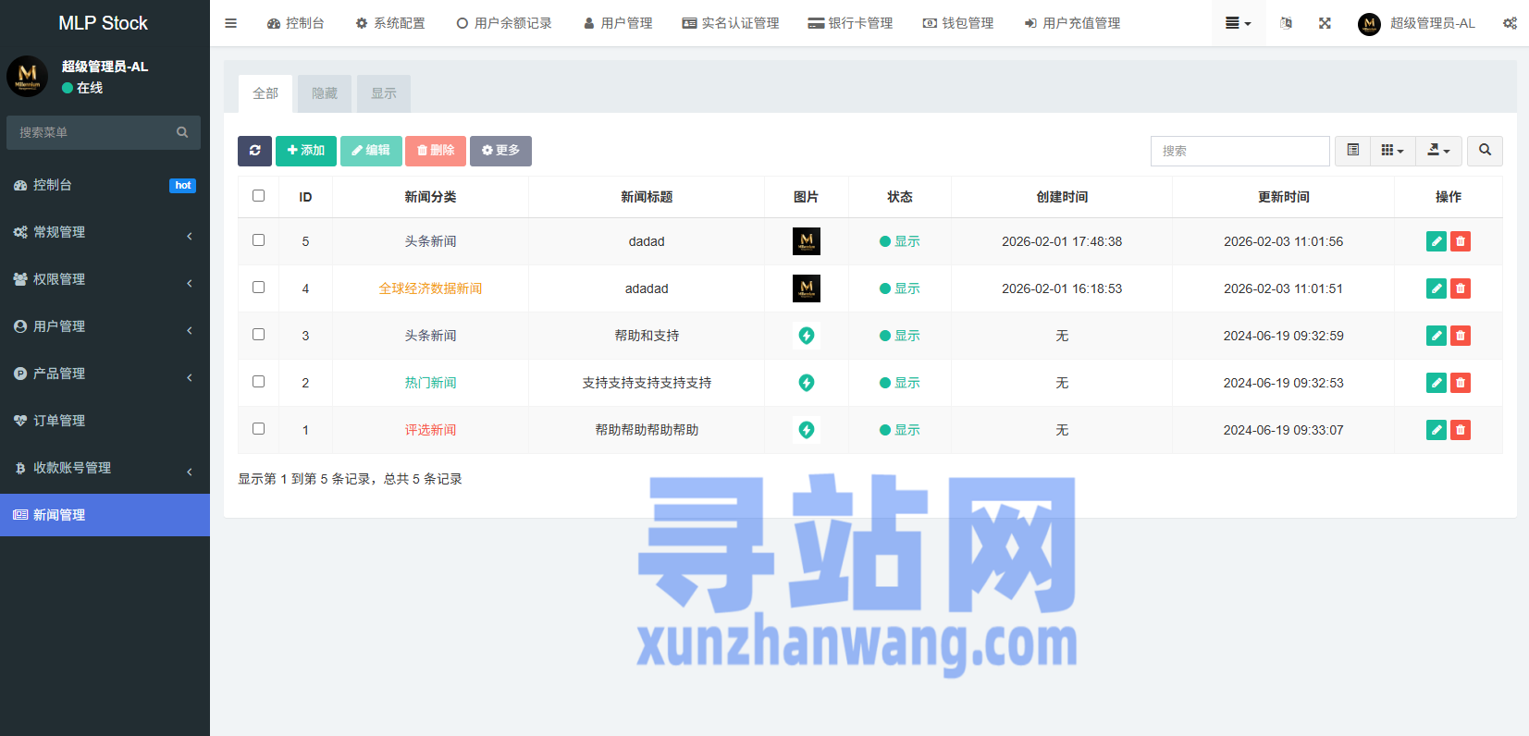
Task: Click the refresh table button
Action: pyautogui.click(x=254, y=151)
